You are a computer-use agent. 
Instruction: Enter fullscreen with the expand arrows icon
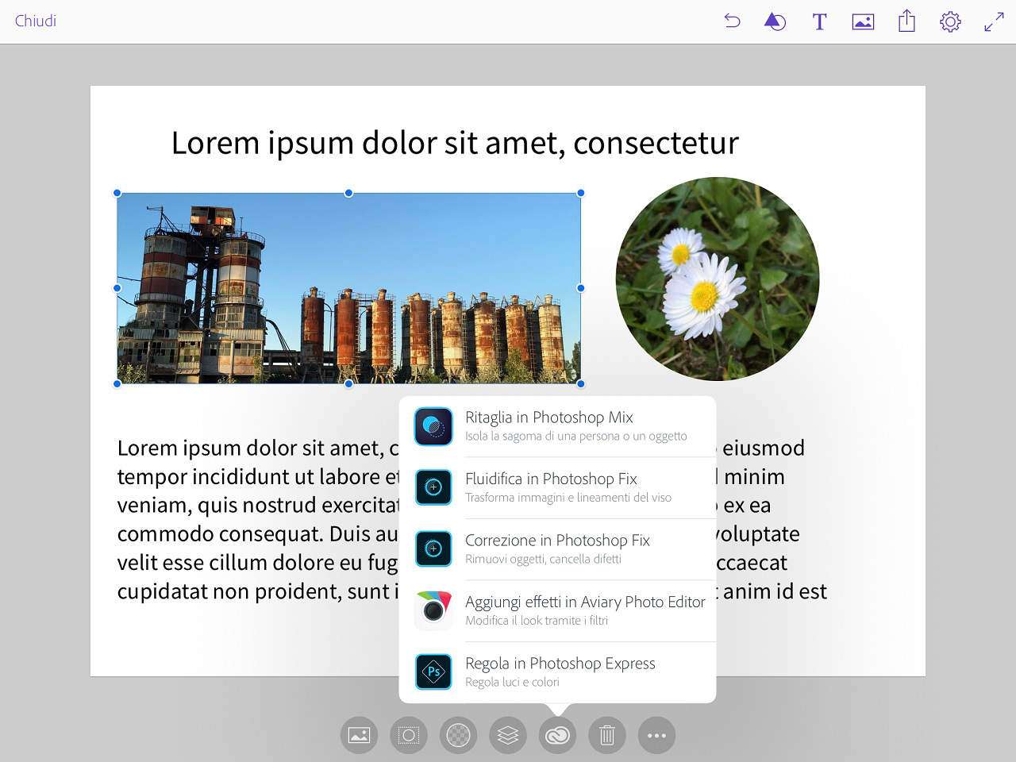tap(994, 21)
